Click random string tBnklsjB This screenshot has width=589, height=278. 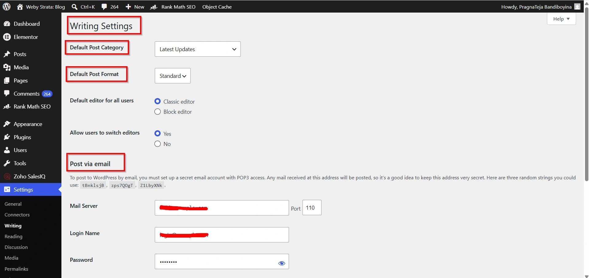(x=93, y=185)
